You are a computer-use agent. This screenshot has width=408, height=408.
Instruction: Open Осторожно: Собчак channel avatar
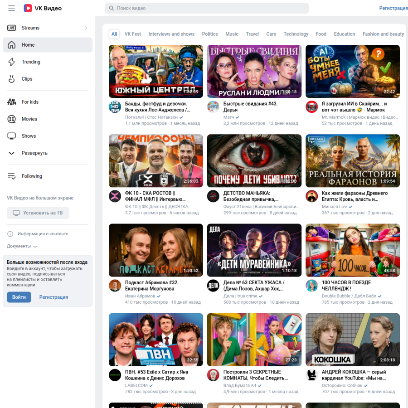tap(312, 375)
